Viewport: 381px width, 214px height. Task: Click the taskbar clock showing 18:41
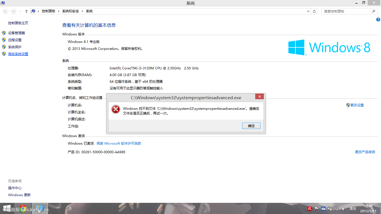368,208
